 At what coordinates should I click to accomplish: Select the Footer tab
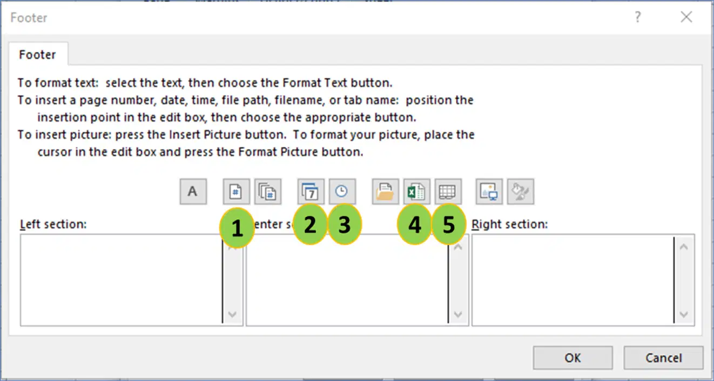[37, 55]
